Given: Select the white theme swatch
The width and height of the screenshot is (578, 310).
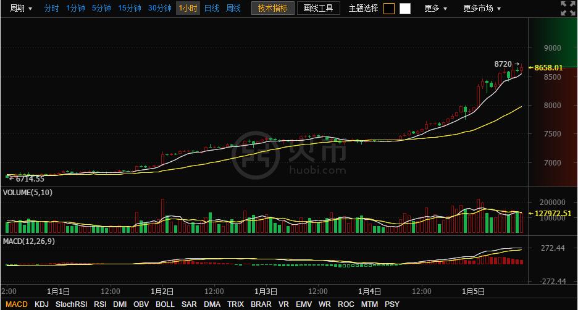Looking at the screenshot, I should tap(404, 9).
